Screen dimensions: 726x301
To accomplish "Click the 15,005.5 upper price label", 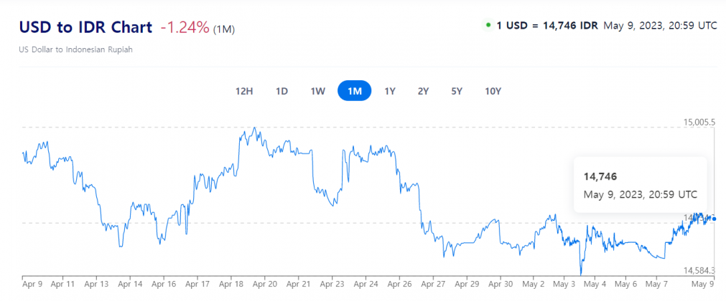I will pos(699,123).
